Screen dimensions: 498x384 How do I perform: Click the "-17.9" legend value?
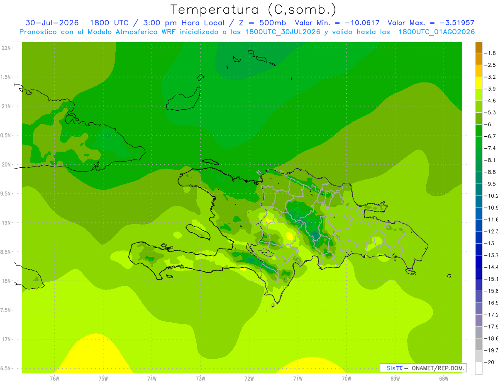coord(491,326)
